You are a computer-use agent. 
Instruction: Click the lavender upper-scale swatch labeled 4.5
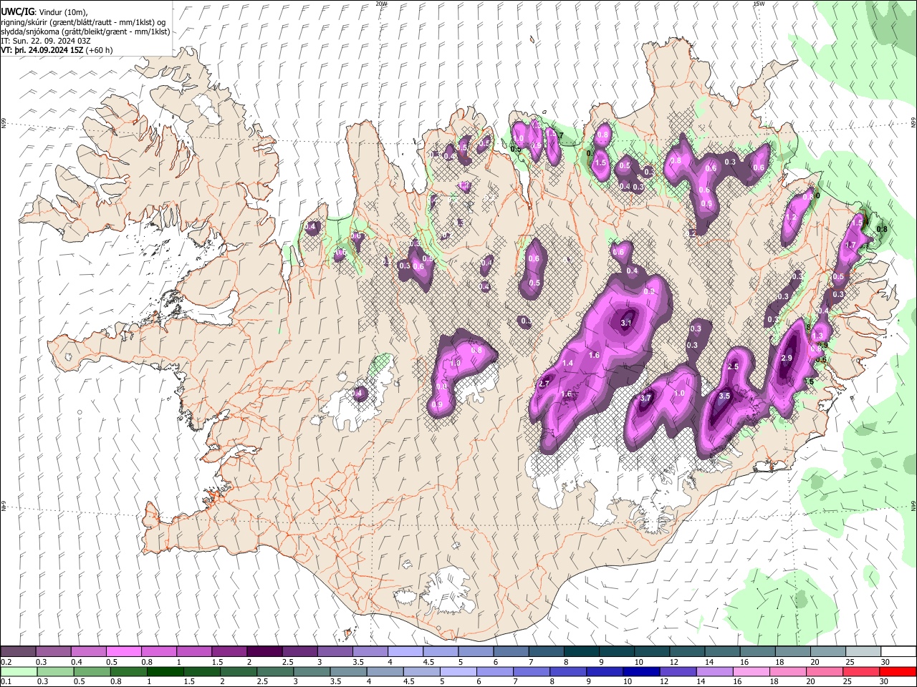440,652
